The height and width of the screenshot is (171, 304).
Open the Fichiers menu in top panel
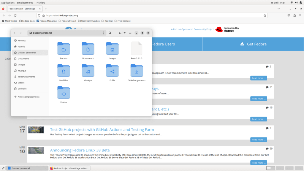click(x=41, y=2)
